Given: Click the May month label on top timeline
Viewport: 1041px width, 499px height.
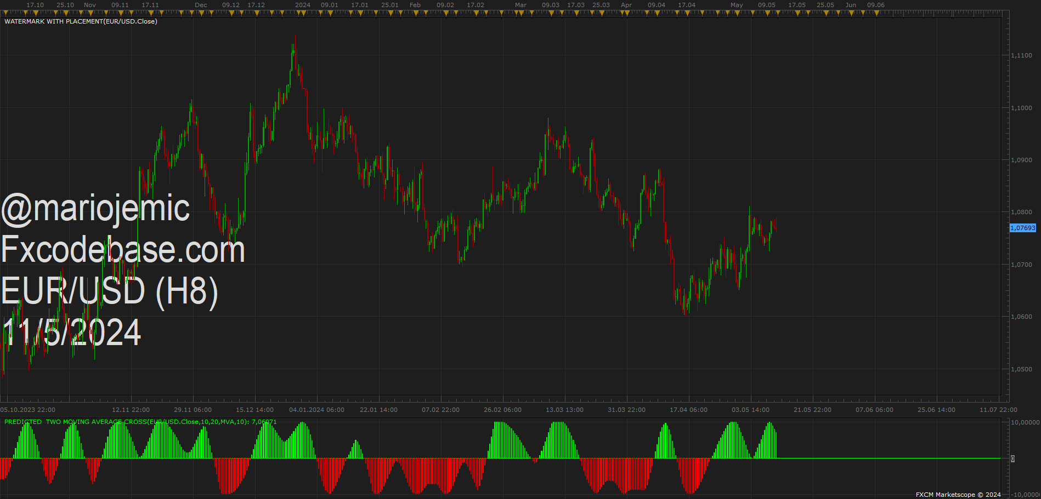Looking at the screenshot, I should 737,5.
